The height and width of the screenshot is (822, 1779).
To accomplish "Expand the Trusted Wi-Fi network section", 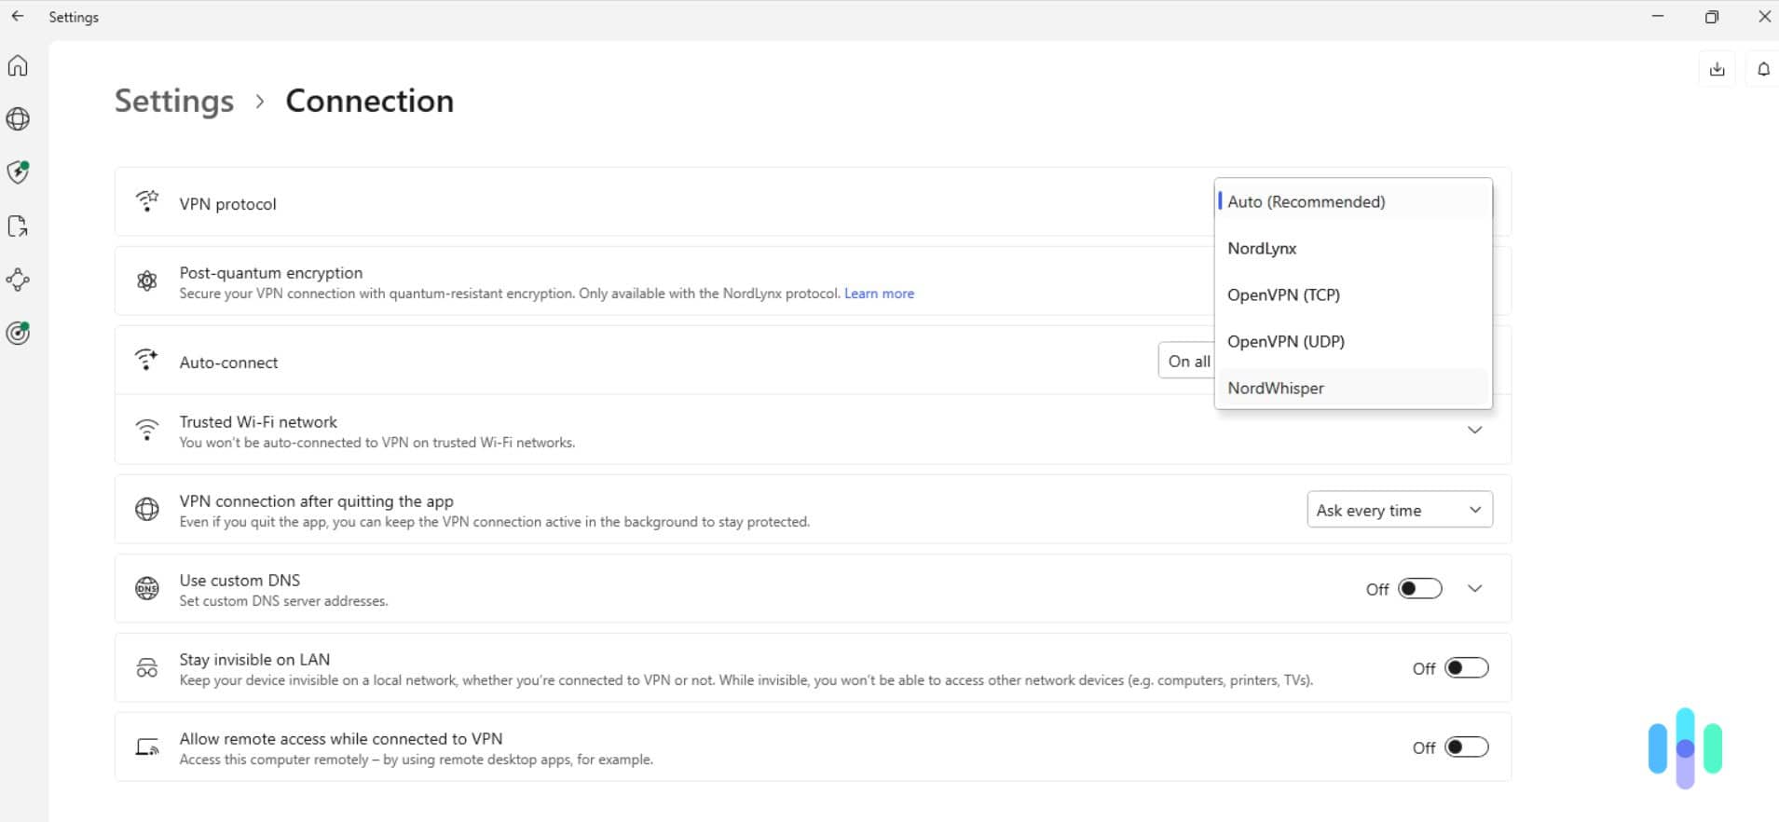I will [1474, 431].
